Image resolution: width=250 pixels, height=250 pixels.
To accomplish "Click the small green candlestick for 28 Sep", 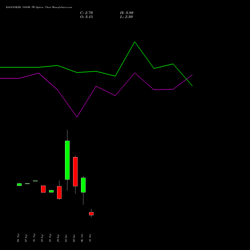I will 51,191.
